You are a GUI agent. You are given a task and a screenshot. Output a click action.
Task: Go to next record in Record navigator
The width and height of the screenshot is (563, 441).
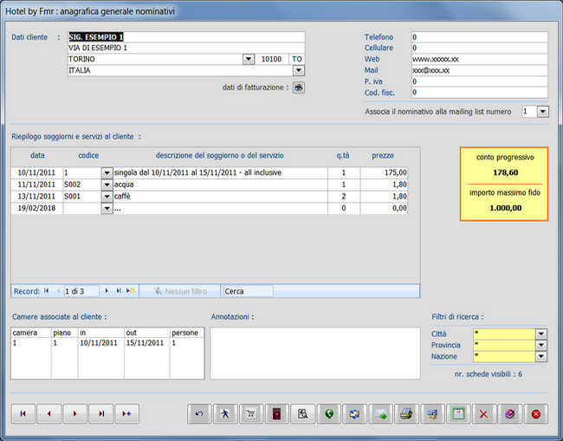tap(107, 291)
